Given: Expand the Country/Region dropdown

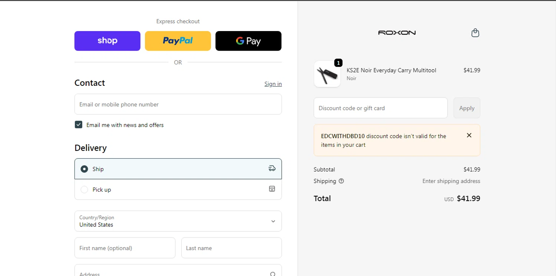Looking at the screenshot, I should click(178, 221).
